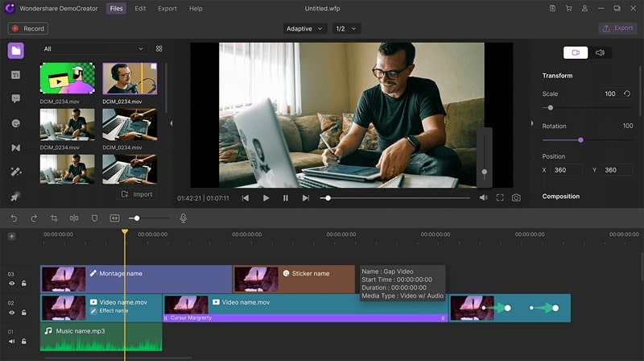Open the Annotations speech bubble panel
Image resolution: width=644 pixels, height=361 pixels.
(15, 98)
